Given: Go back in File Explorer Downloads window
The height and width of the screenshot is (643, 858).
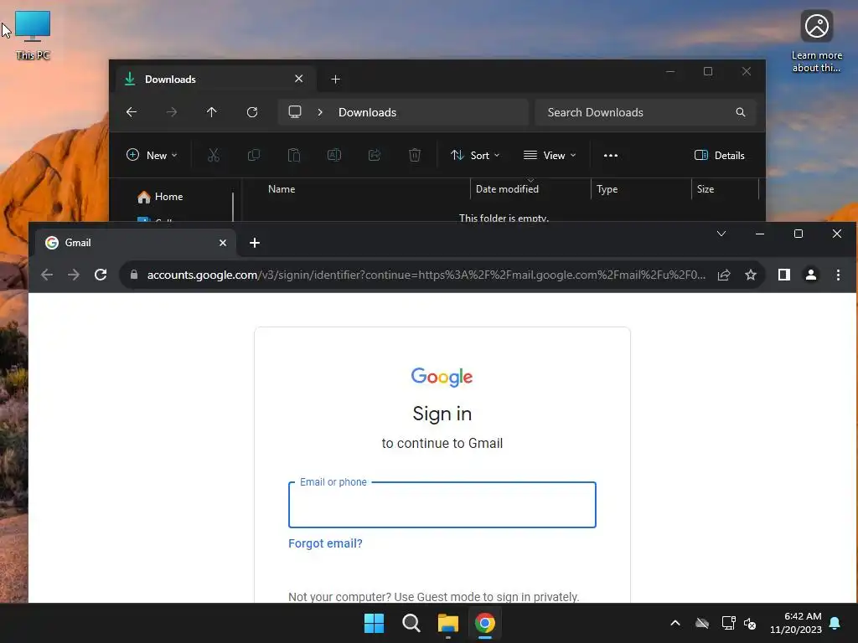Looking at the screenshot, I should [132, 112].
